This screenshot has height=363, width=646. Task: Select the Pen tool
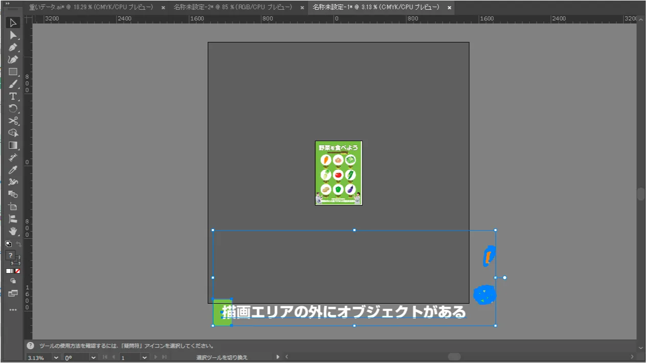pyautogui.click(x=13, y=47)
